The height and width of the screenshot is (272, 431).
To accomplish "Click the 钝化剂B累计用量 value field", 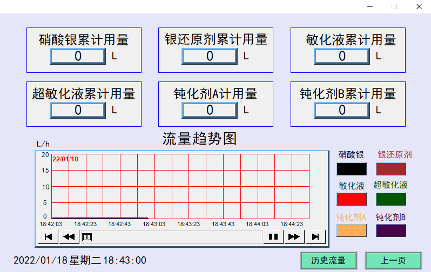I will point(342,110).
